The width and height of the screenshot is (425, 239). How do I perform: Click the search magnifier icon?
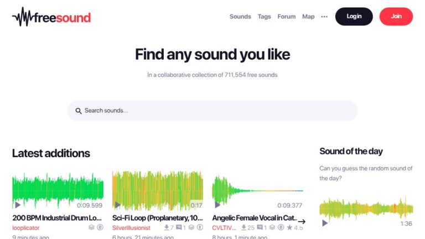[79, 111]
